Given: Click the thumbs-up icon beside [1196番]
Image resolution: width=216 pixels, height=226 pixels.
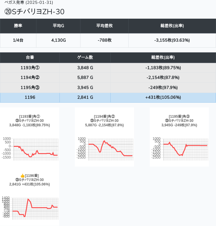Looking at the screenshot, I should pyautogui.click(x=22, y=176).
